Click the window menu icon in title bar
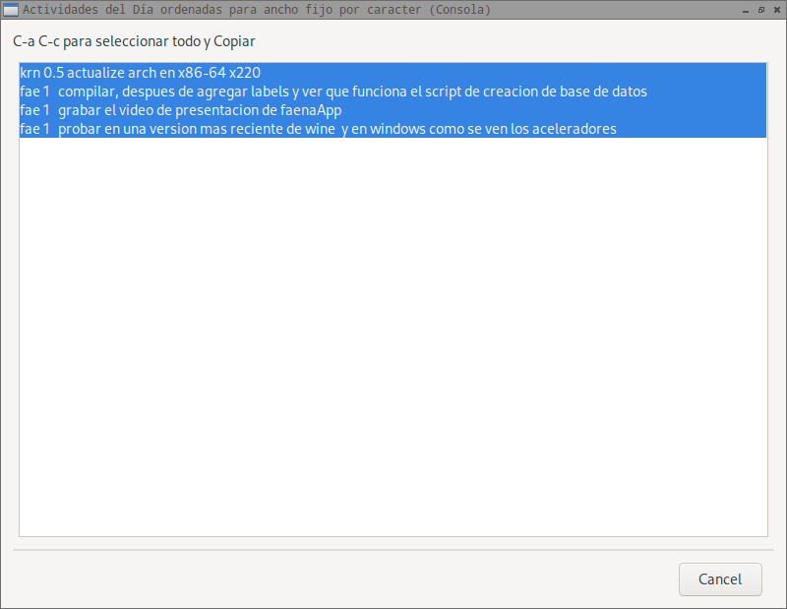This screenshot has height=609, width=787. 10,10
